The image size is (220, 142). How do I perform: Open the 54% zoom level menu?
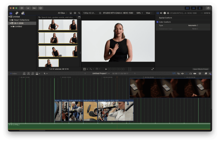pos(140,13)
